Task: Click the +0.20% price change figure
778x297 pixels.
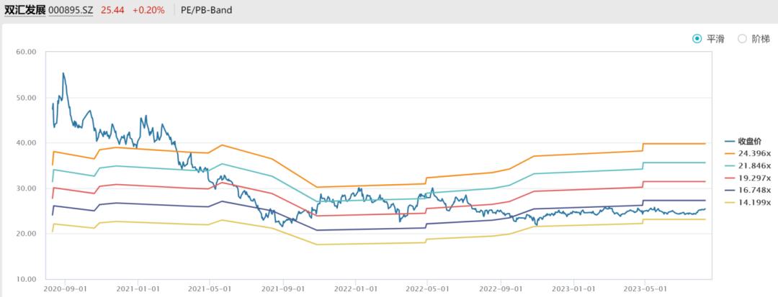Action: point(148,11)
